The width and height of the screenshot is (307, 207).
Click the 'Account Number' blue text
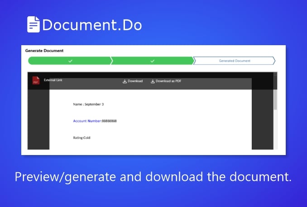coord(87,121)
